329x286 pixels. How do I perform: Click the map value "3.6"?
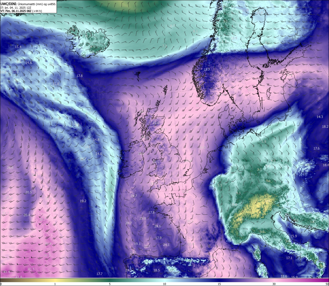pos(268,181)
